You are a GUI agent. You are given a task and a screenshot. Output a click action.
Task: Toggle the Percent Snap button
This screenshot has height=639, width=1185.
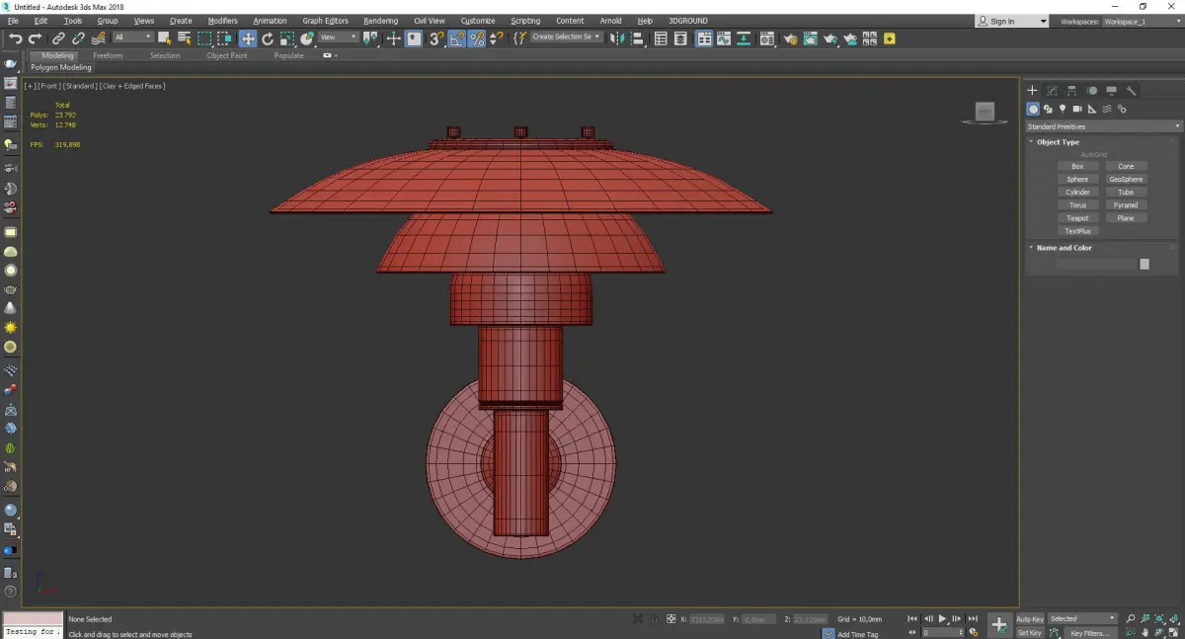(x=477, y=39)
